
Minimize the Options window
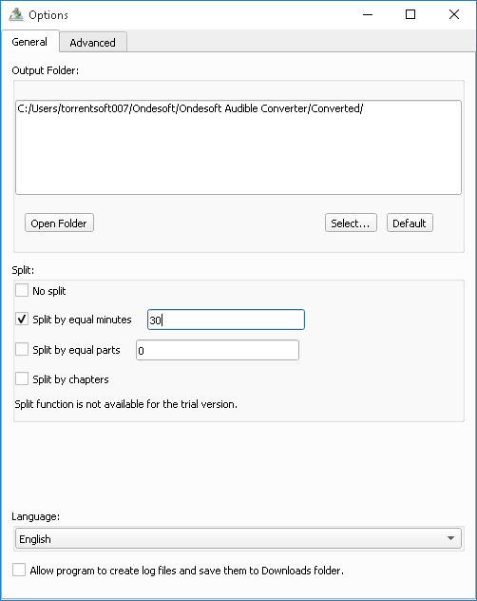click(x=368, y=14)
